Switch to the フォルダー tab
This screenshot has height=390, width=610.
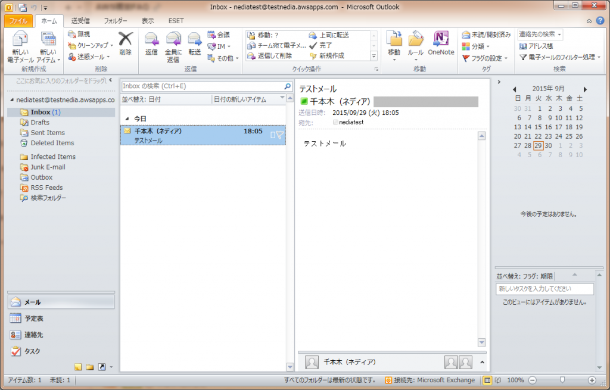[x=116, y=21]
